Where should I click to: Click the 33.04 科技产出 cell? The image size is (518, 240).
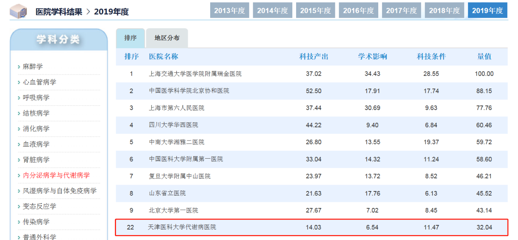(313, 159)
